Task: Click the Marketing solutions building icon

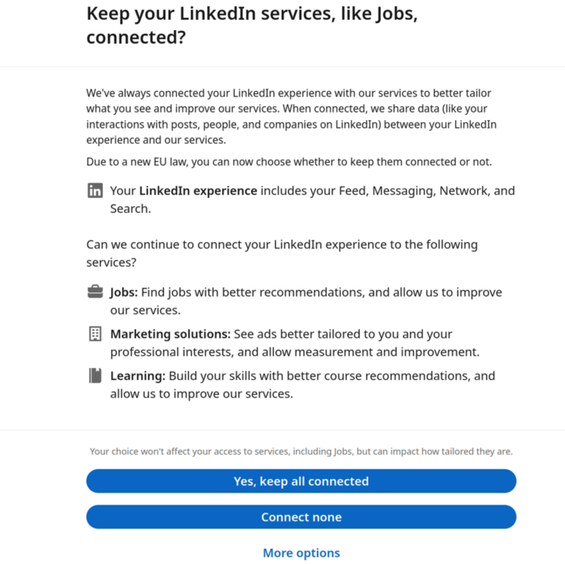Action: click(95, 334)
